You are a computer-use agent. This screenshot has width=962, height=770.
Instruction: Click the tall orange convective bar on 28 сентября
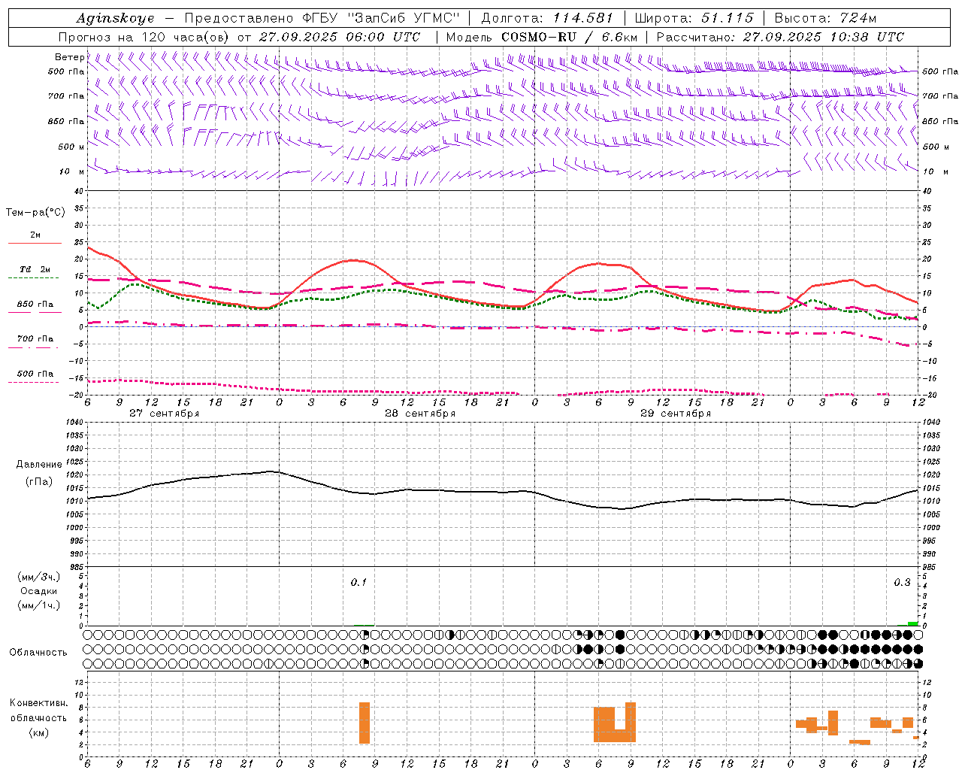[365, 723]
